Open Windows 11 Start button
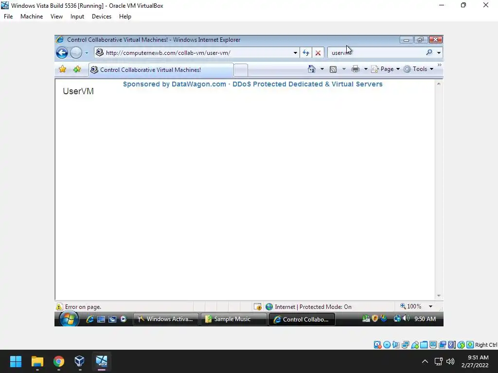This screenshot has width=498, height=373. [x=16, y=361]
